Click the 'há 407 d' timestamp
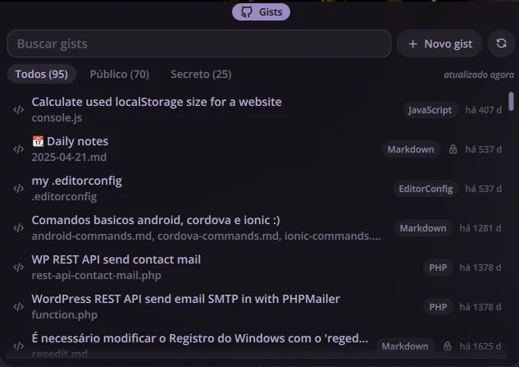The image size is (519, 367). pyautogui.click(x=483, y=110)
